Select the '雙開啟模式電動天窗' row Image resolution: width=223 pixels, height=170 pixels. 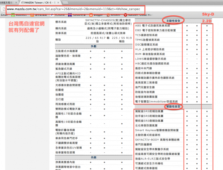[x=94, y=109]
